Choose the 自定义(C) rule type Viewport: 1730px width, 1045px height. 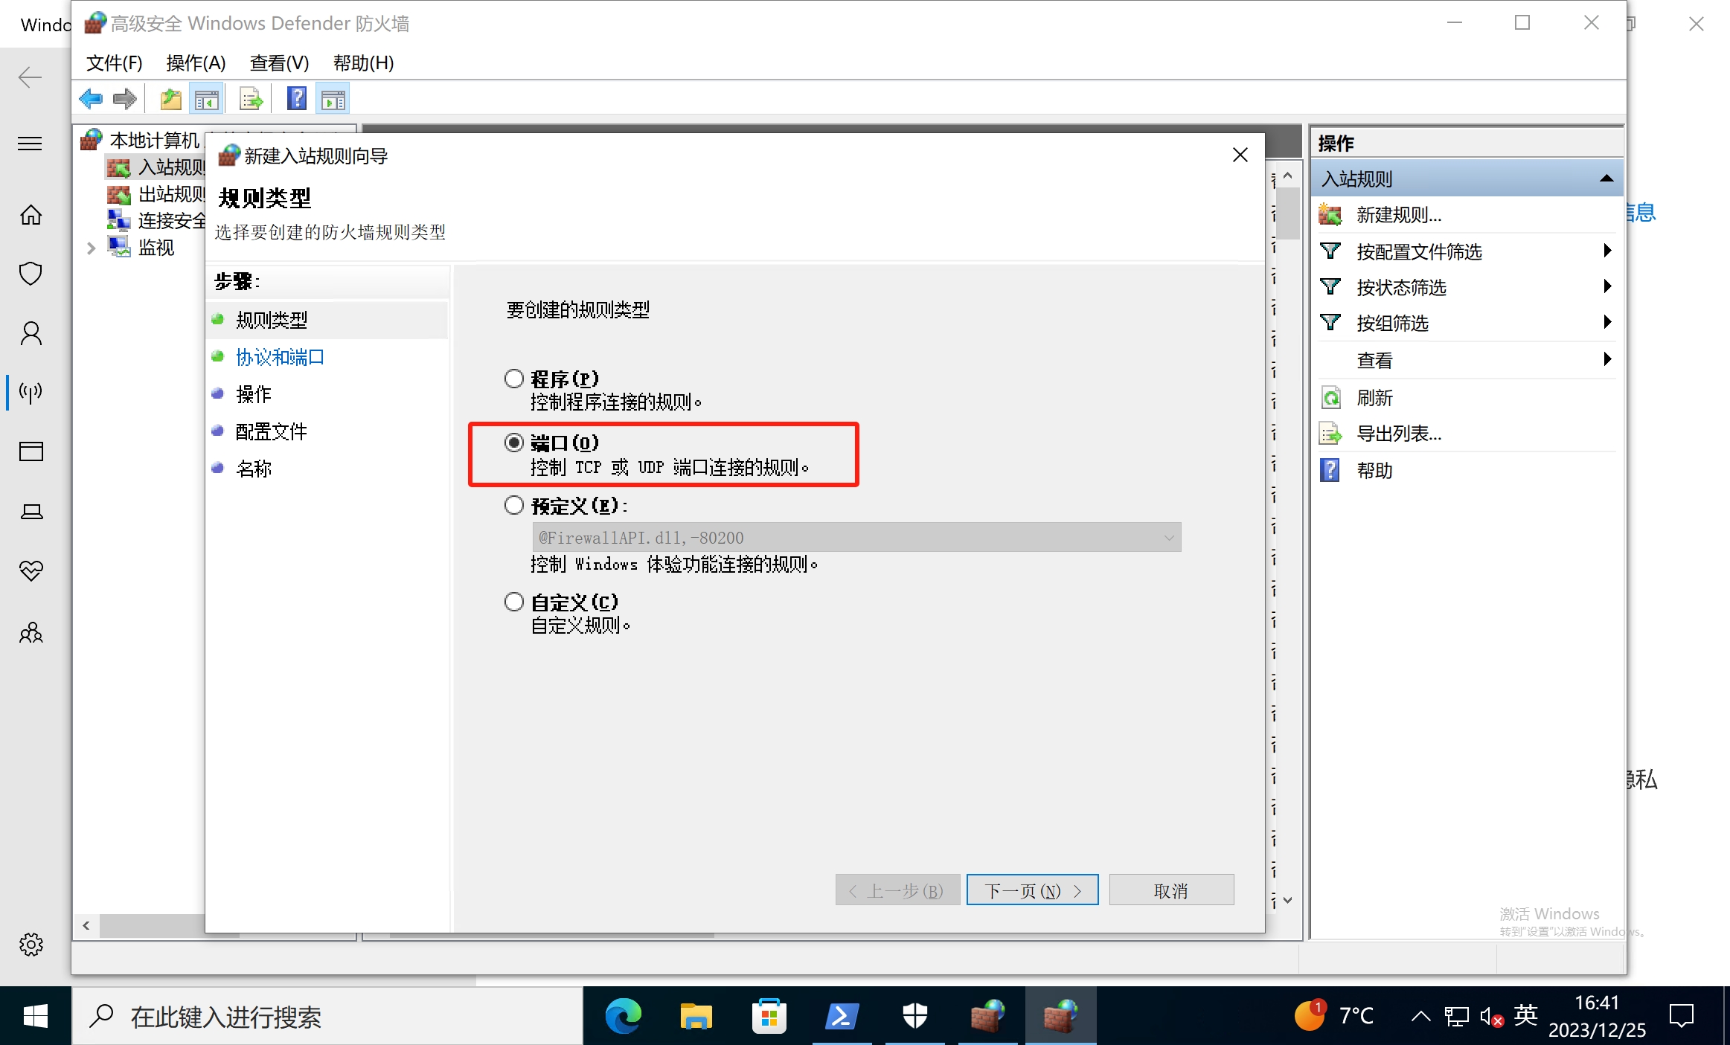514,602
